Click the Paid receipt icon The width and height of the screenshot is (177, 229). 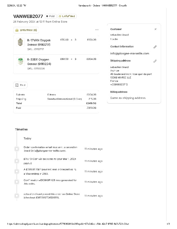coord(17,85)
